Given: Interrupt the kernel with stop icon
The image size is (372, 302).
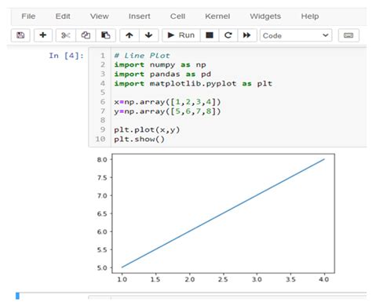Looking at the screenshot, I should tap(210, 35).
